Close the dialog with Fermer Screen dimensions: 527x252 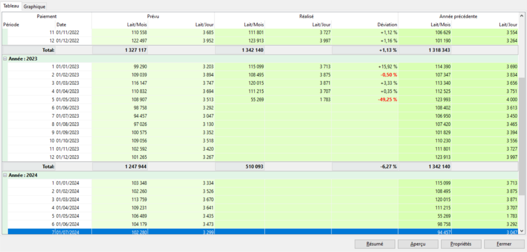504,244
